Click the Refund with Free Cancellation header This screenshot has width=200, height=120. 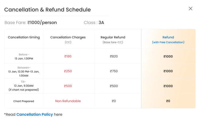(x=168, y=39)
